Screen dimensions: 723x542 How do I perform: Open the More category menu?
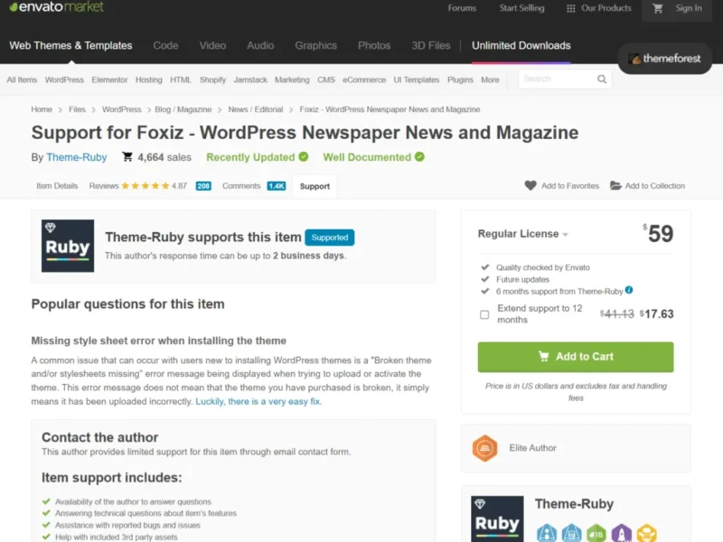(x=490, y=79)
